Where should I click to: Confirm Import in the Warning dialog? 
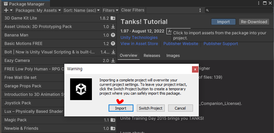[121, 108]
